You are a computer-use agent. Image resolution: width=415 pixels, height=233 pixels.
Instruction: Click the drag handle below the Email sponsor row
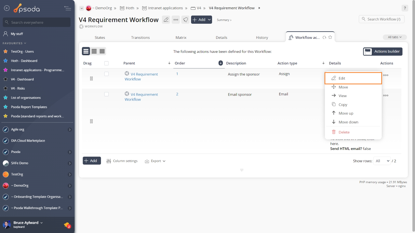[x=91, y=121]
